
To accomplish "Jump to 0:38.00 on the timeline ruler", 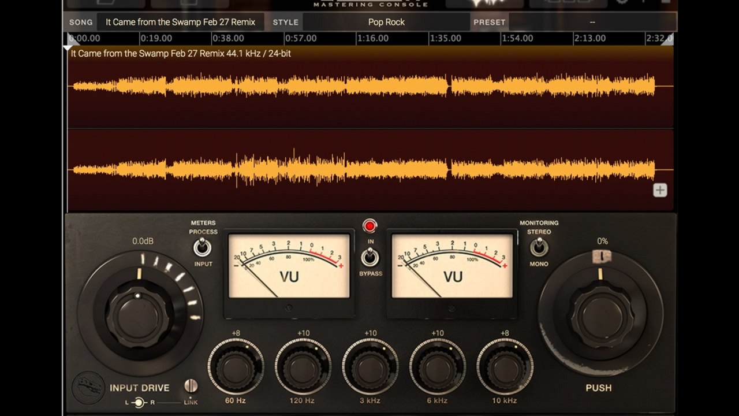I will point(229,39).
